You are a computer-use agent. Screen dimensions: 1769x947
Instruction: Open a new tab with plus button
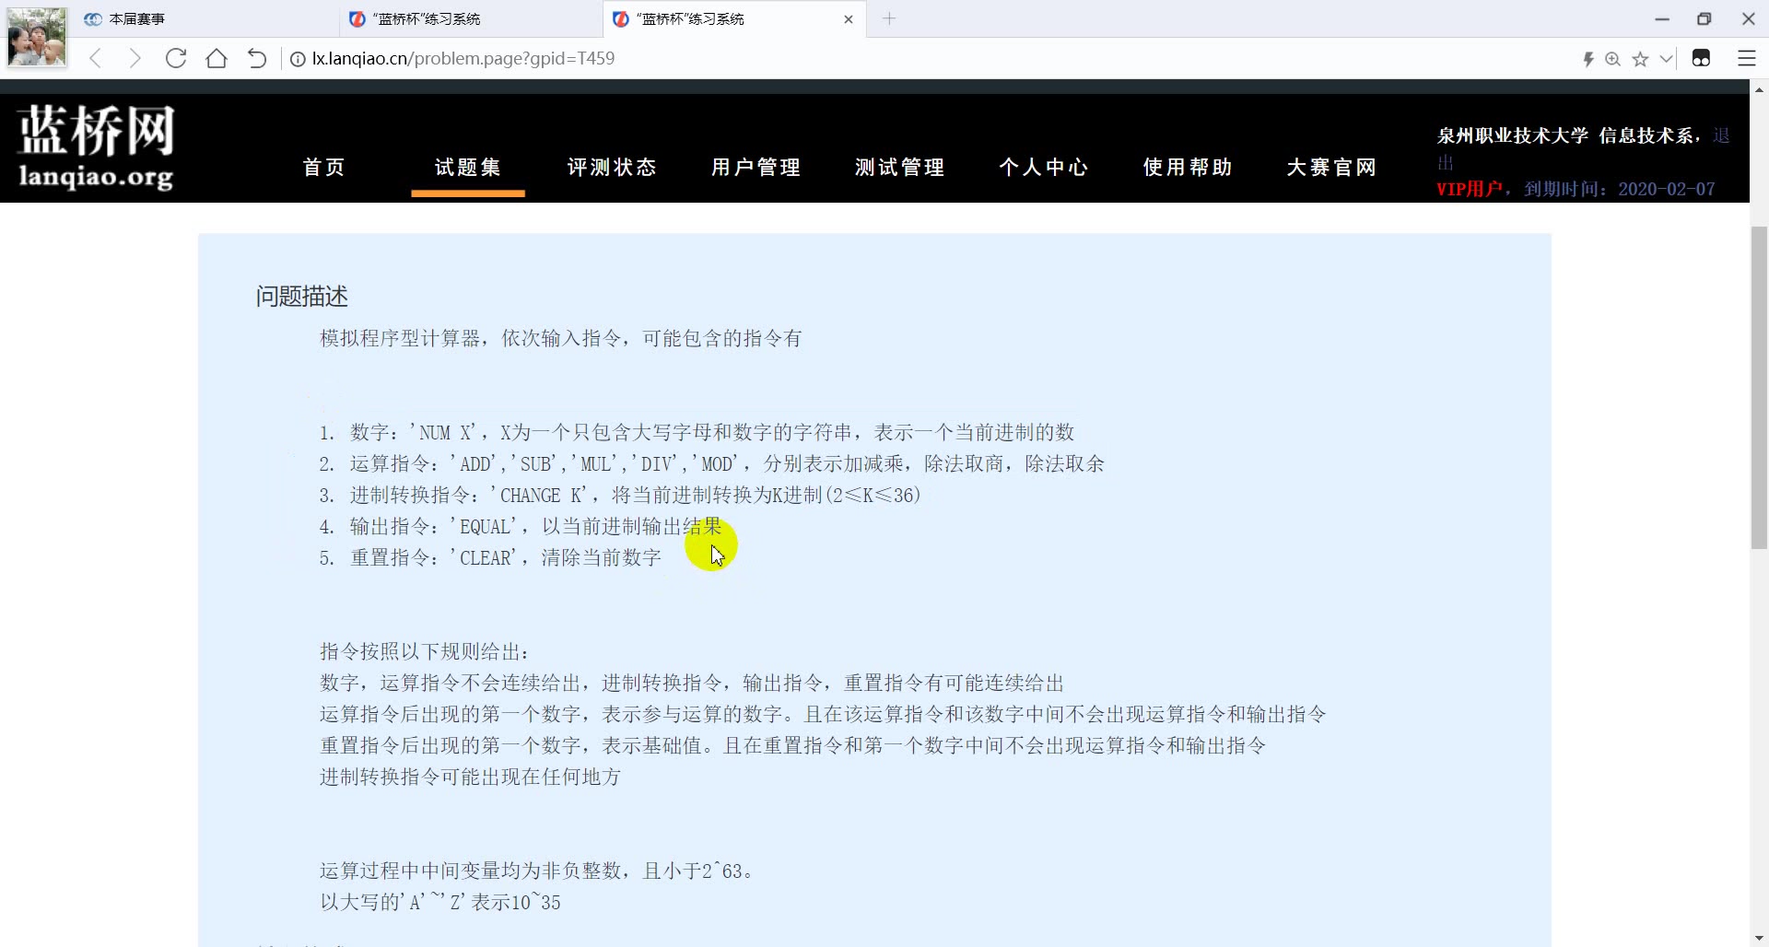pos(889,18)
